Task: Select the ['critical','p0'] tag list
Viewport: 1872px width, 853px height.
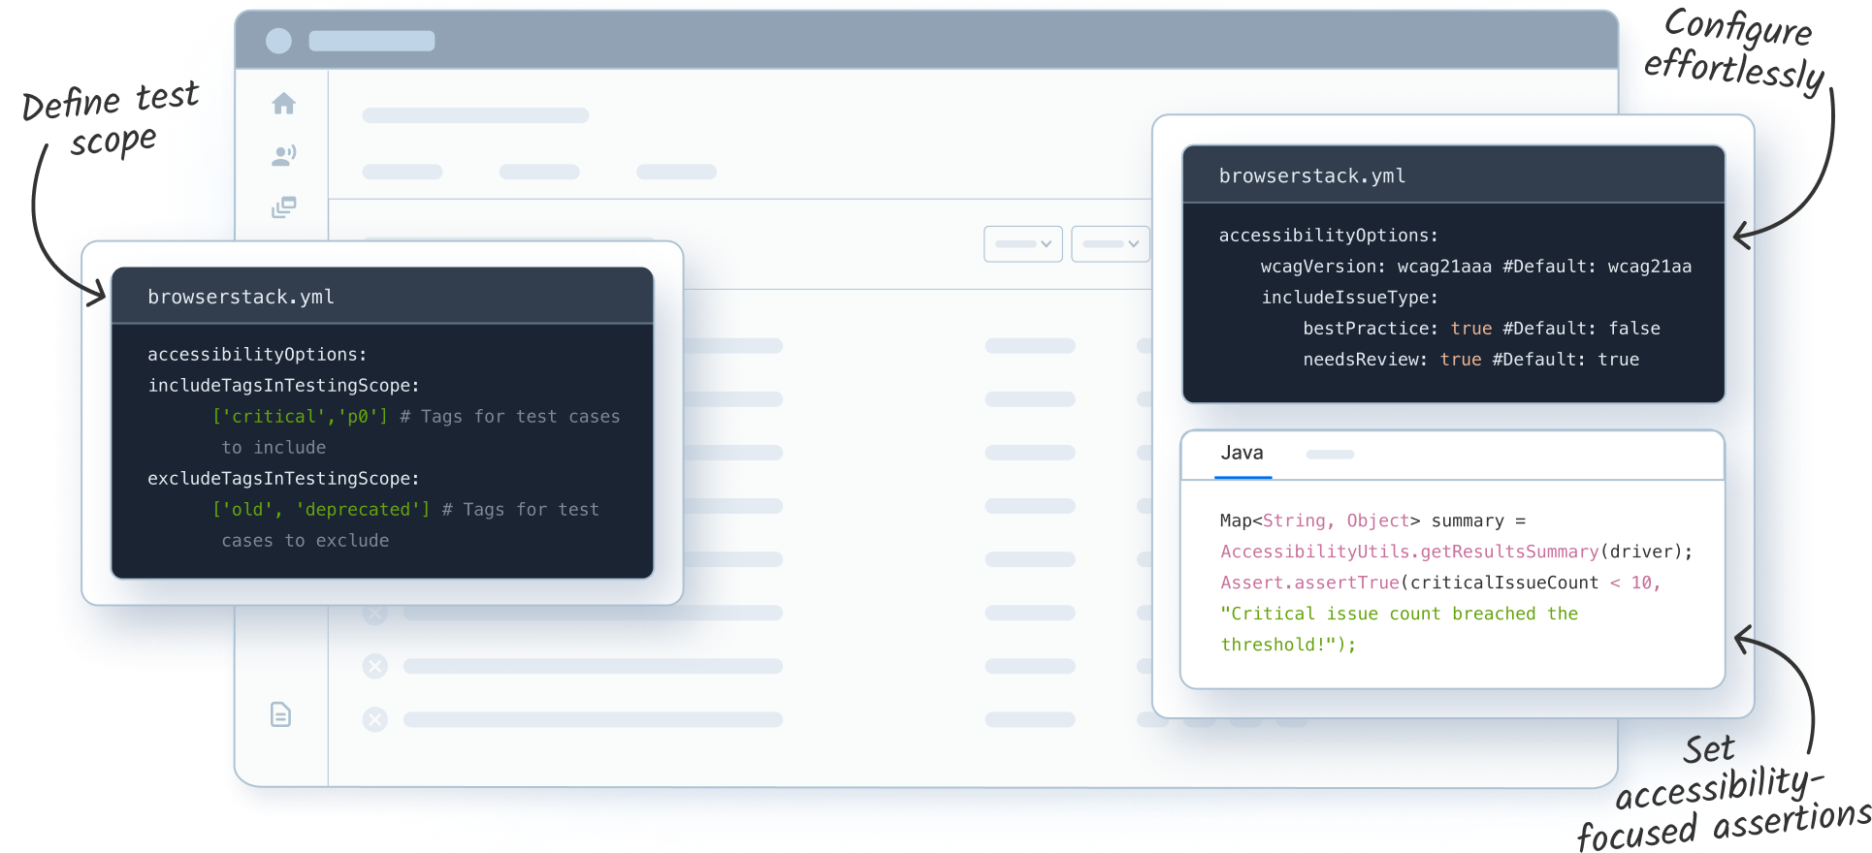Action: click(x=300, y=417)
